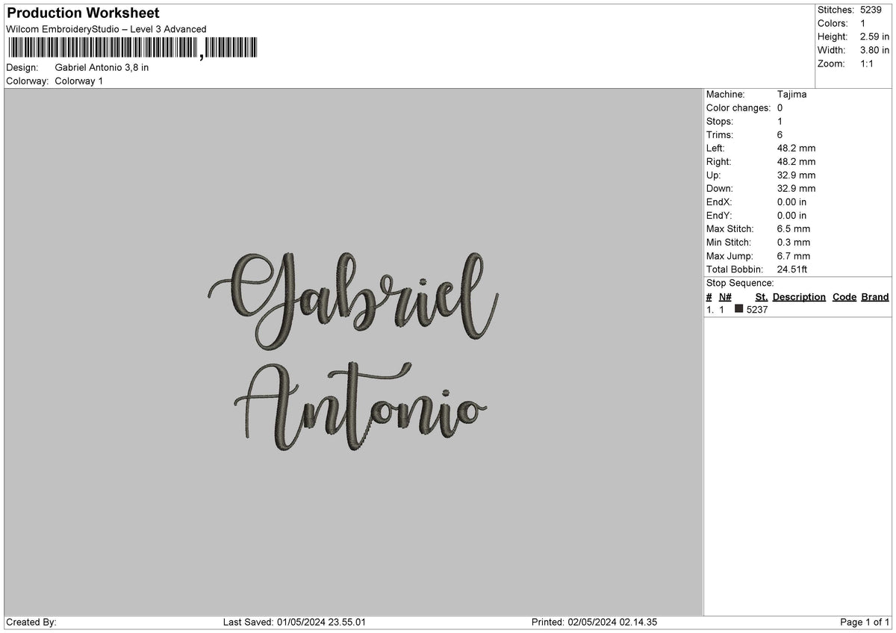Click the Brand column header

pos(875,296)
